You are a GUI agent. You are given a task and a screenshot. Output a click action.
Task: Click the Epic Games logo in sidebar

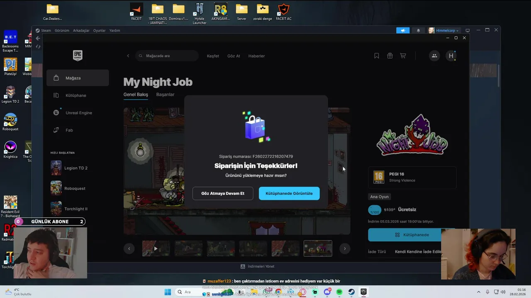click(78, 55)
